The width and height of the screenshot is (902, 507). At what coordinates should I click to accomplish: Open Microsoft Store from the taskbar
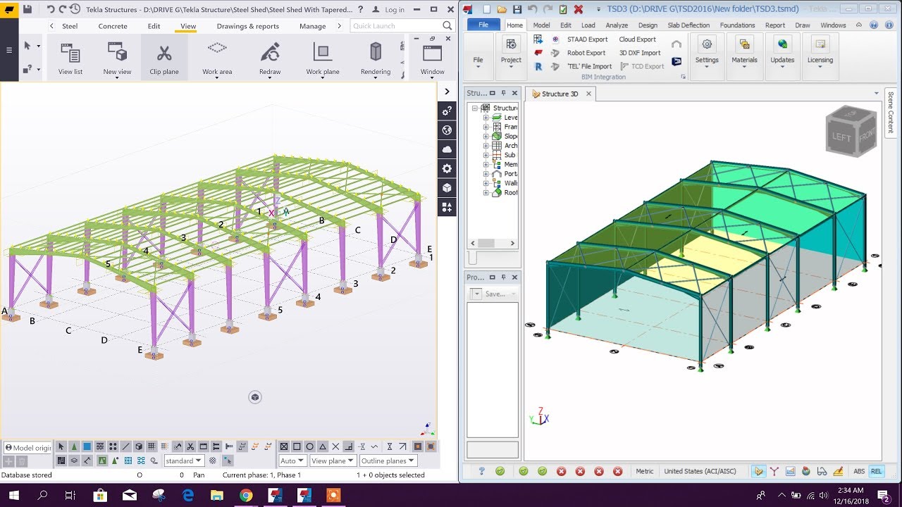[99, 495]
